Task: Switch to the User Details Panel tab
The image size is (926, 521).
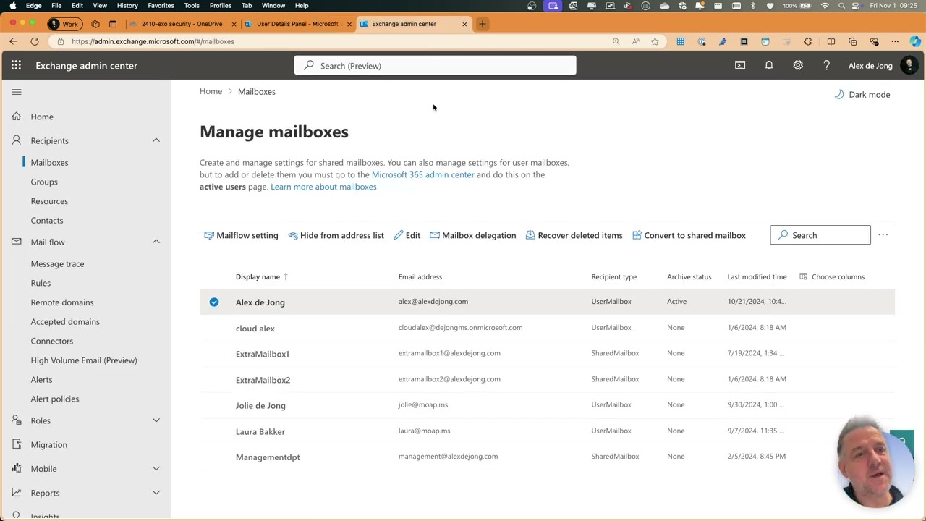Action: 298,24
